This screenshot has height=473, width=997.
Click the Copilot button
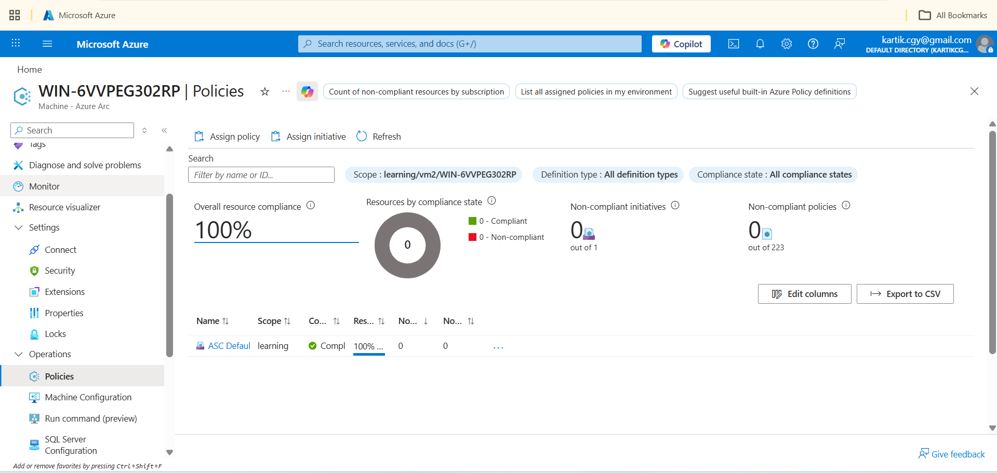pos(681,44)
